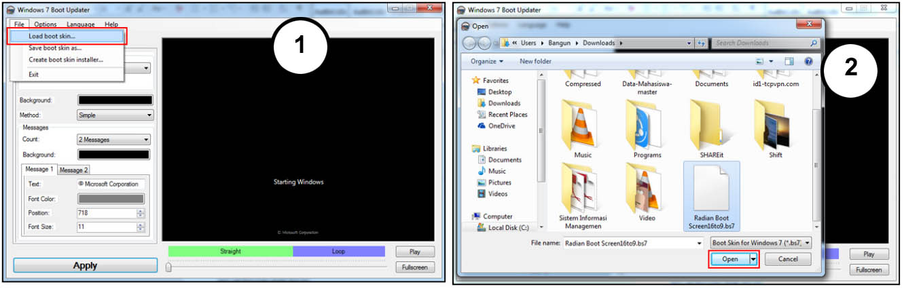The height and width of the screenshot is (289, 904).
Task: Select Computer in navigation pane
Action: [x=497, y=216]
